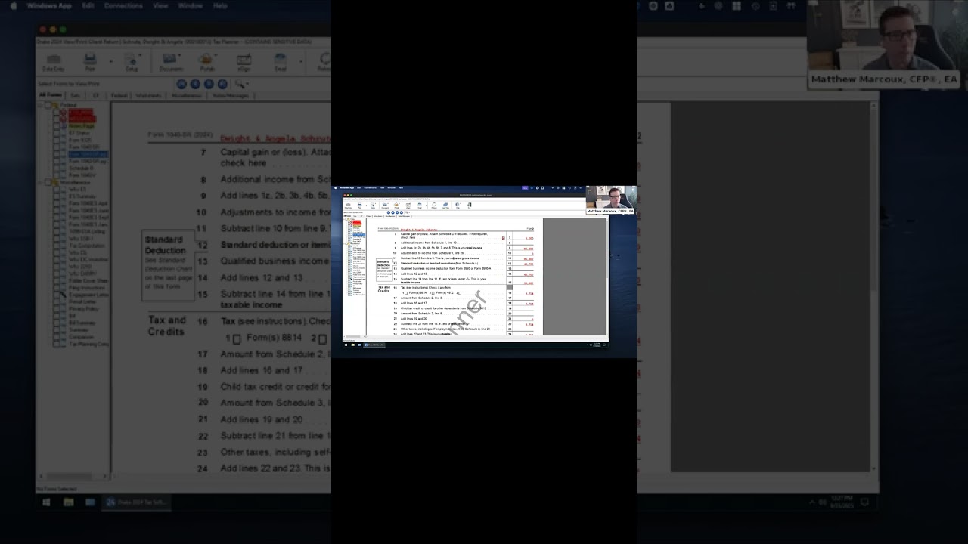Select Engagement Letter in the enlarged background form tree
Viewport: 968px width, 544px height.
tap(88, 295)
